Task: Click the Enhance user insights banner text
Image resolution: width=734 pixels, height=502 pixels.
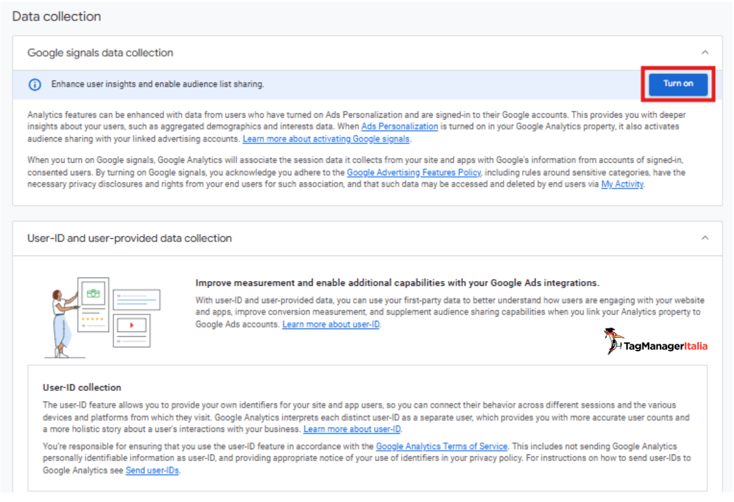Action: (x=157, y=84)
